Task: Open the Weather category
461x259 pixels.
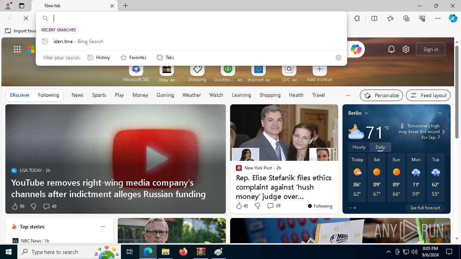Action: 192,95
